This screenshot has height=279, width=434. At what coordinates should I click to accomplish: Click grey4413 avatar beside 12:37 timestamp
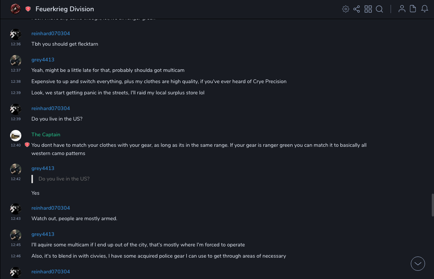16,61
